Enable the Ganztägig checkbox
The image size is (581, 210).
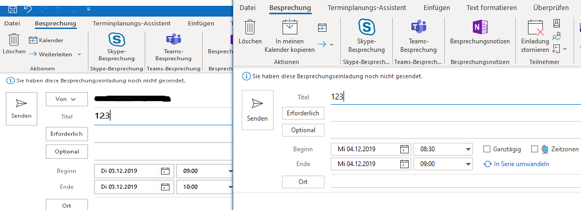(x=487, y=149)
